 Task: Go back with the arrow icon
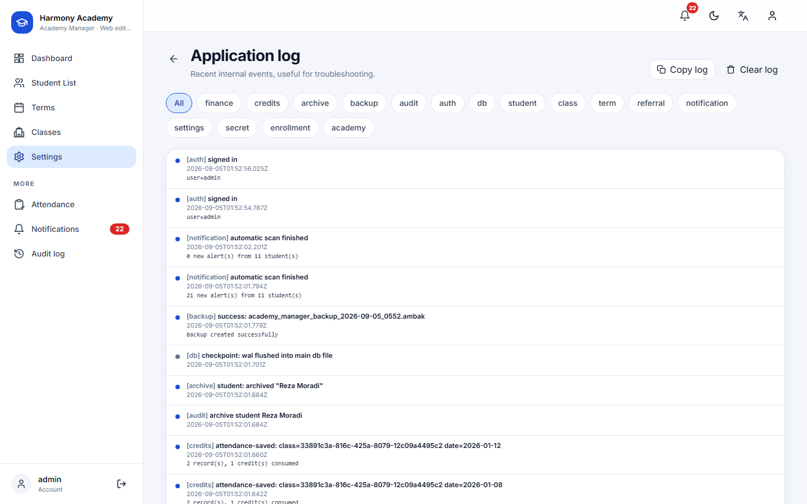click(x=174, y=59)
